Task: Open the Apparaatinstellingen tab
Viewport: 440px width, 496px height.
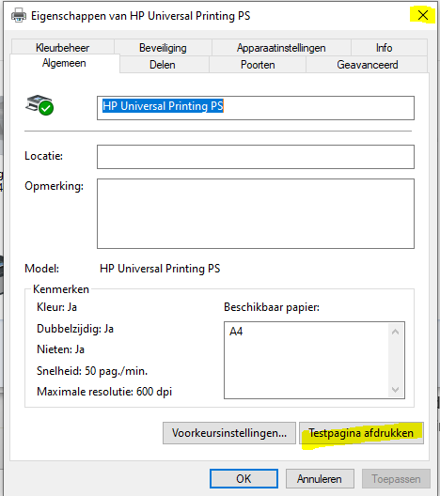Action: point(281,48)
